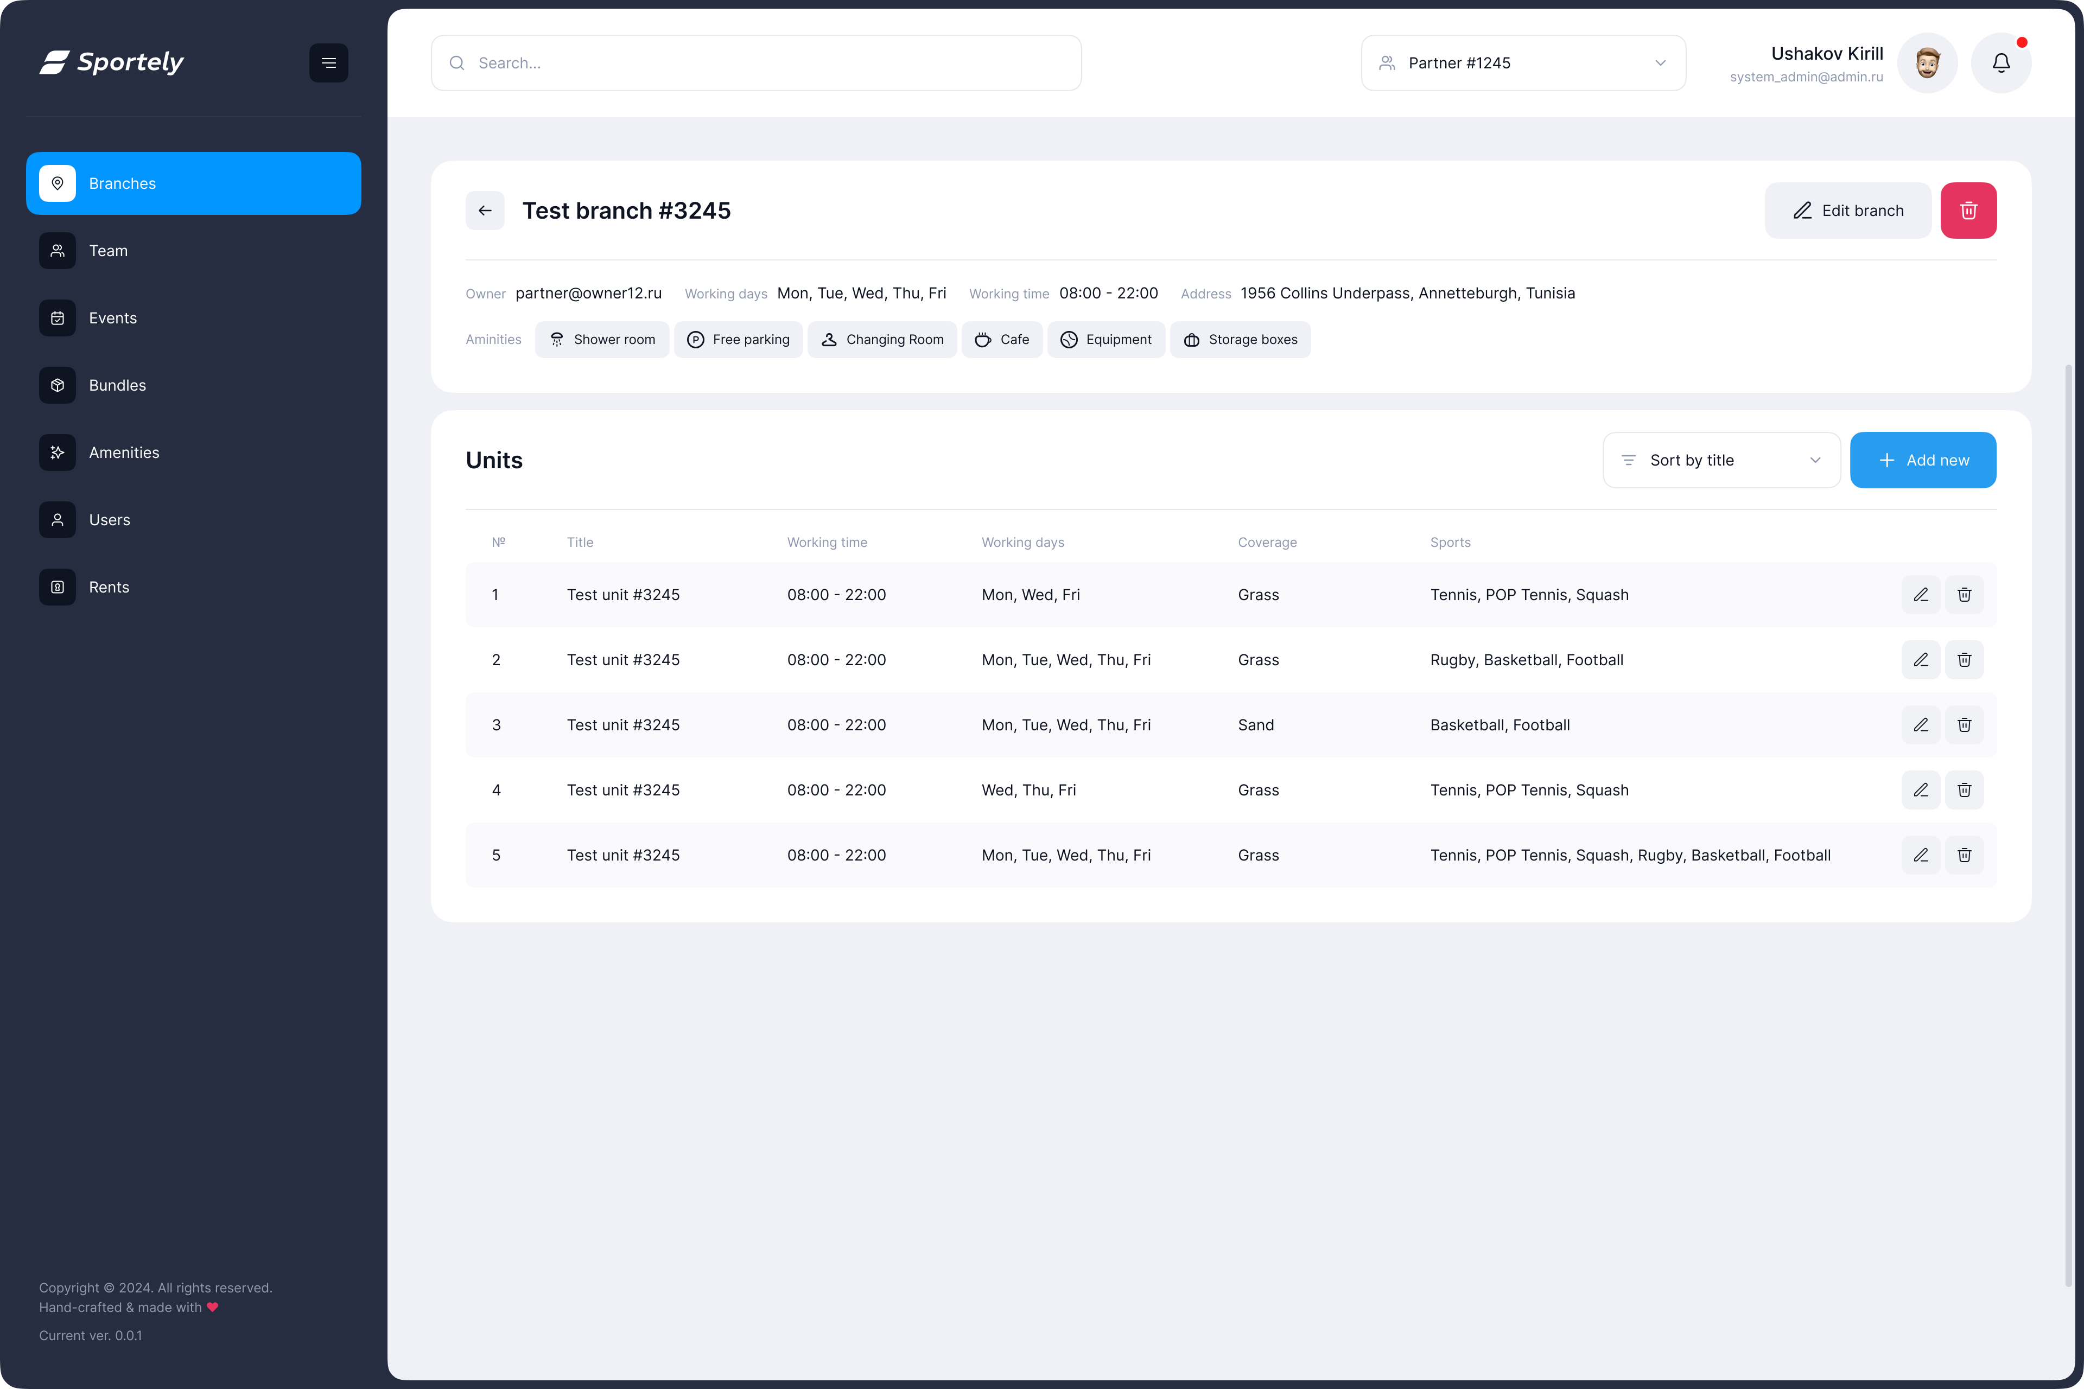Collapse the sidebar with hamburger icon
The height and width of the screenshot is (1389, 2084).
click(329, 63)
